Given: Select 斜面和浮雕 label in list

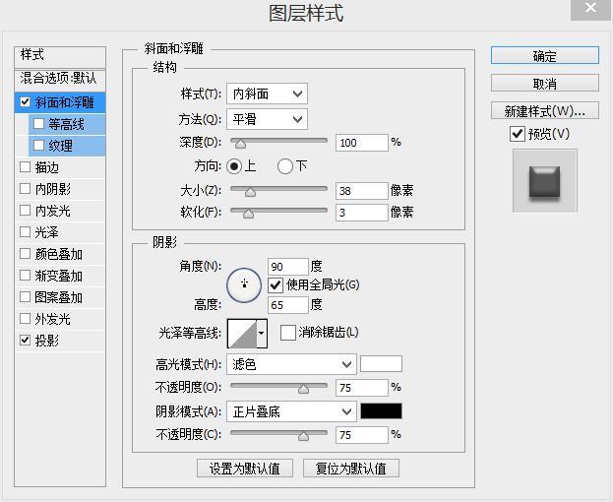Looking at the screenshot, I should click(x=65, y=102).
